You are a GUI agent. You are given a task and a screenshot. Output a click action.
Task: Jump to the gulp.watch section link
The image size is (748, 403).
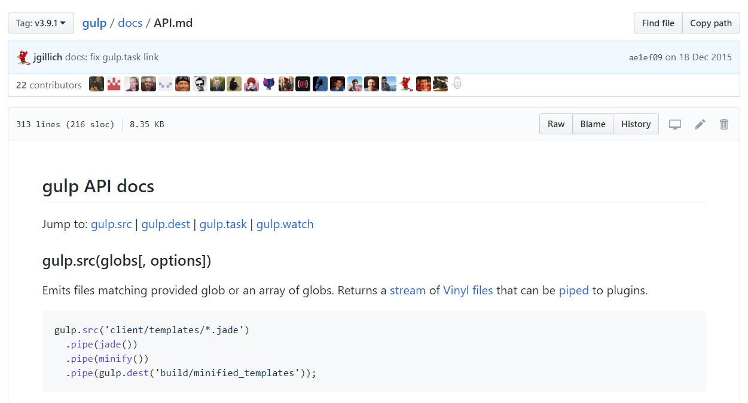[x=285, y=224]
